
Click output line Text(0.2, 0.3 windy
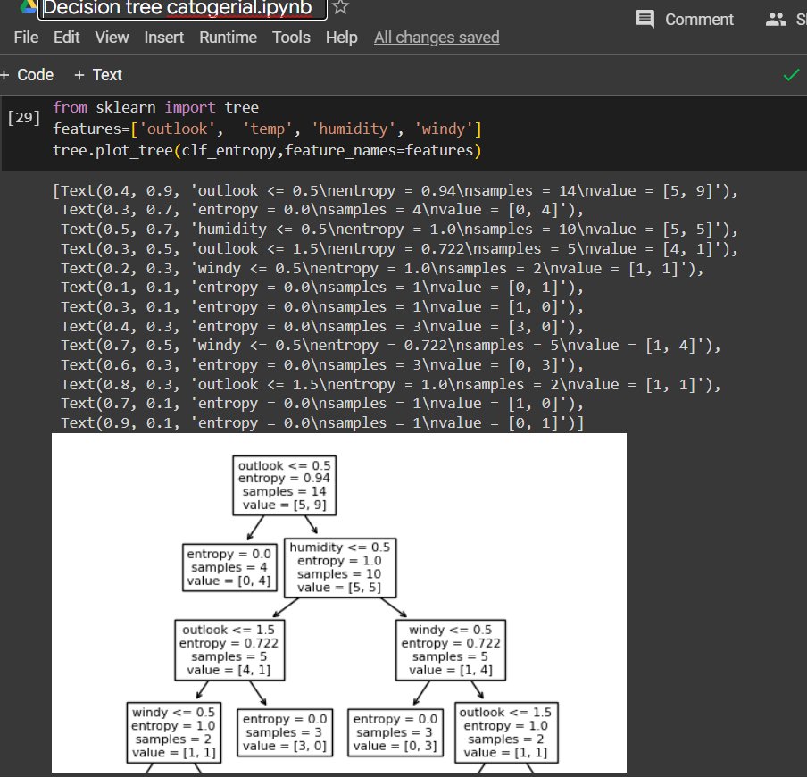pos(382,268)
